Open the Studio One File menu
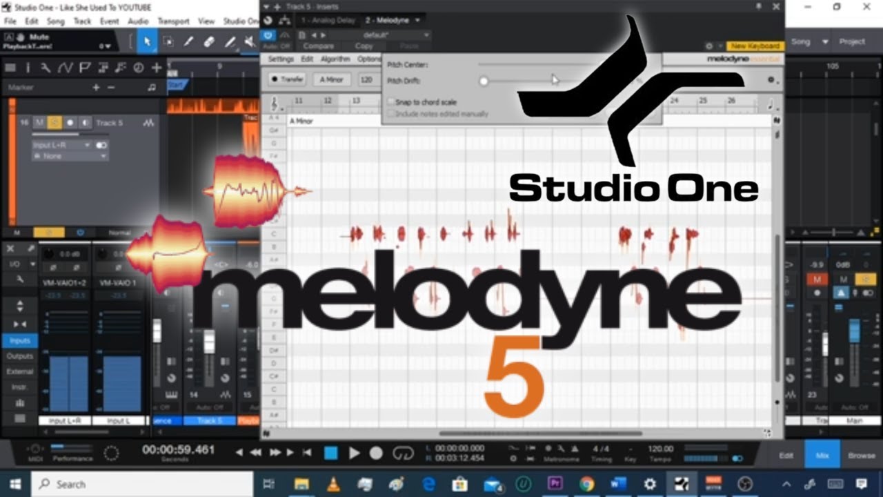Image resolution: width=883 pixels, height=497 pixels. coord(10,21)
